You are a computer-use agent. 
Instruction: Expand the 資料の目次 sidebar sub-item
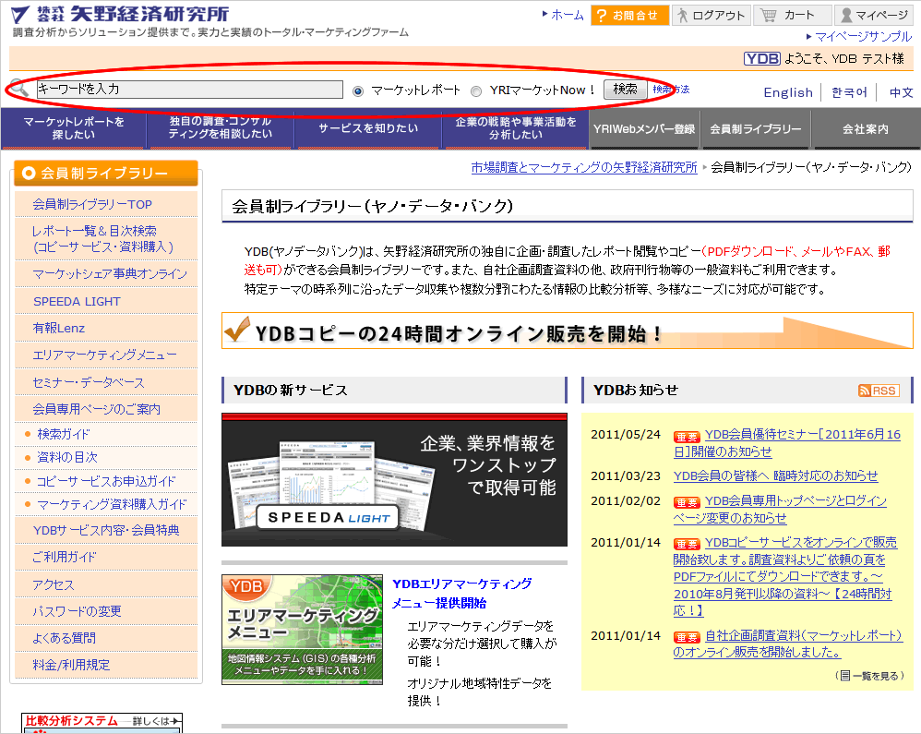[66, 457]
